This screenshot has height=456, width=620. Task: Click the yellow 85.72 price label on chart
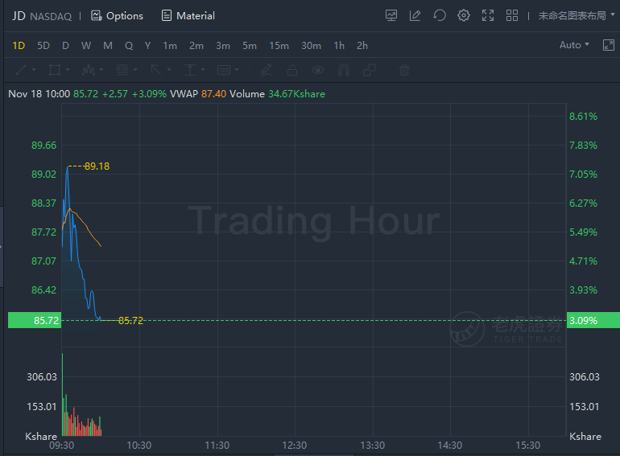coord(131,321)
